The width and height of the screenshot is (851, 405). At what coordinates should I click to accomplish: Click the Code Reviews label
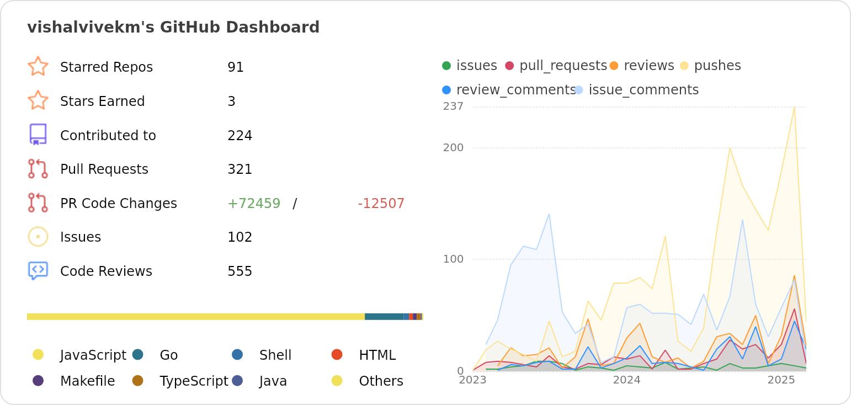tap(106, 271)
